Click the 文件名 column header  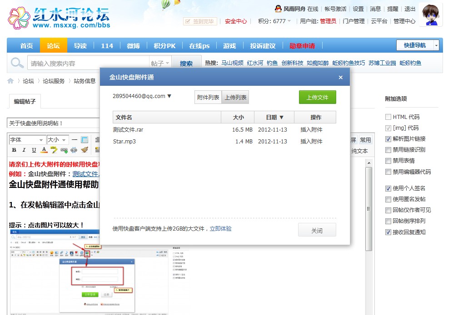pos(167,117)
